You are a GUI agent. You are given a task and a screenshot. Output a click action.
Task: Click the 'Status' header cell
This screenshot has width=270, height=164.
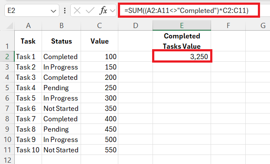(x=62, y=41)
